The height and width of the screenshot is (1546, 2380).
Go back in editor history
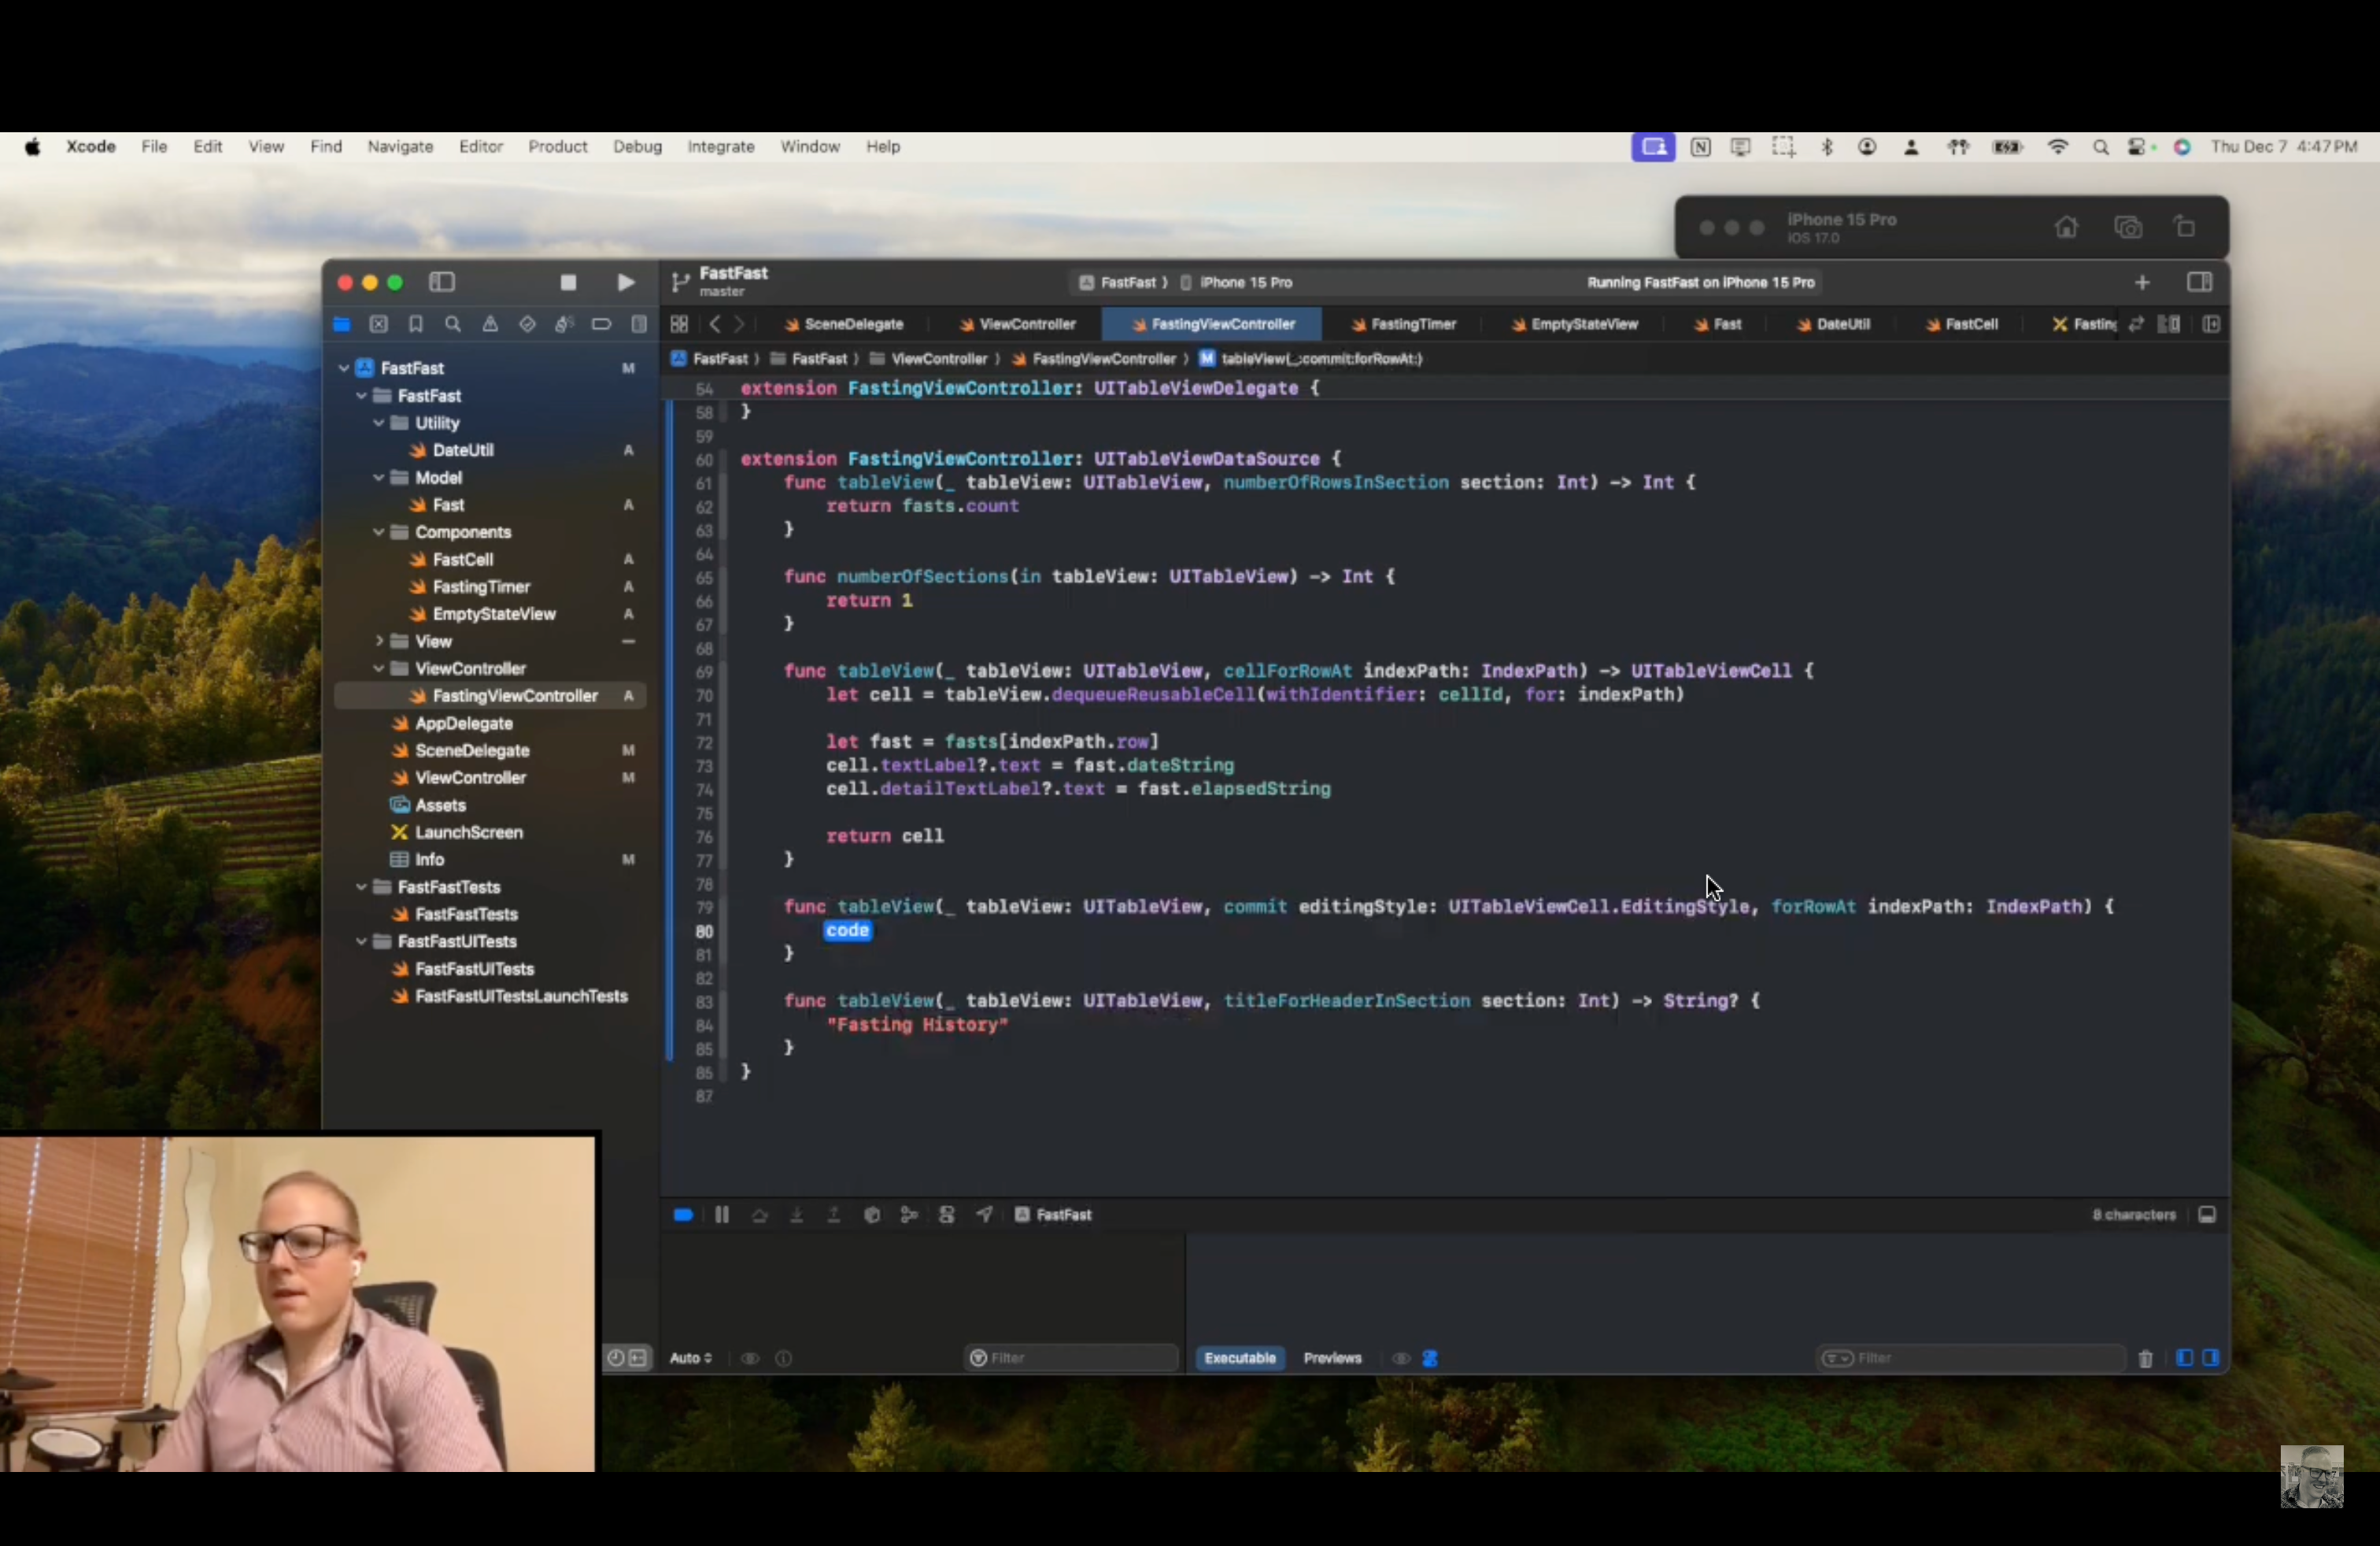pos(715,324)
